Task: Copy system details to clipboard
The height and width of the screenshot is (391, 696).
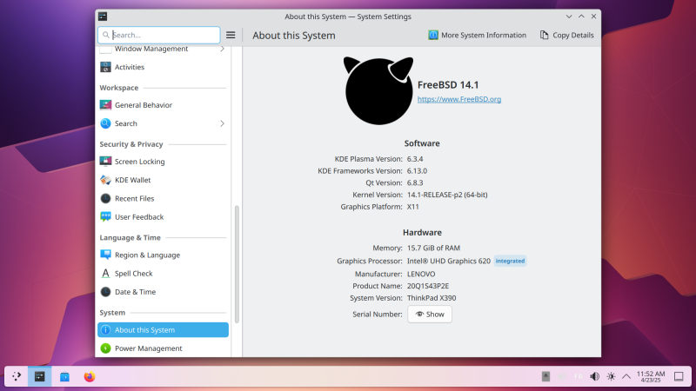Action: tap(567, 35)
